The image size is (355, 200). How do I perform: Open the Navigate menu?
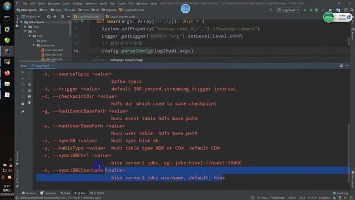pyautogui.click(x=54, y=3)
